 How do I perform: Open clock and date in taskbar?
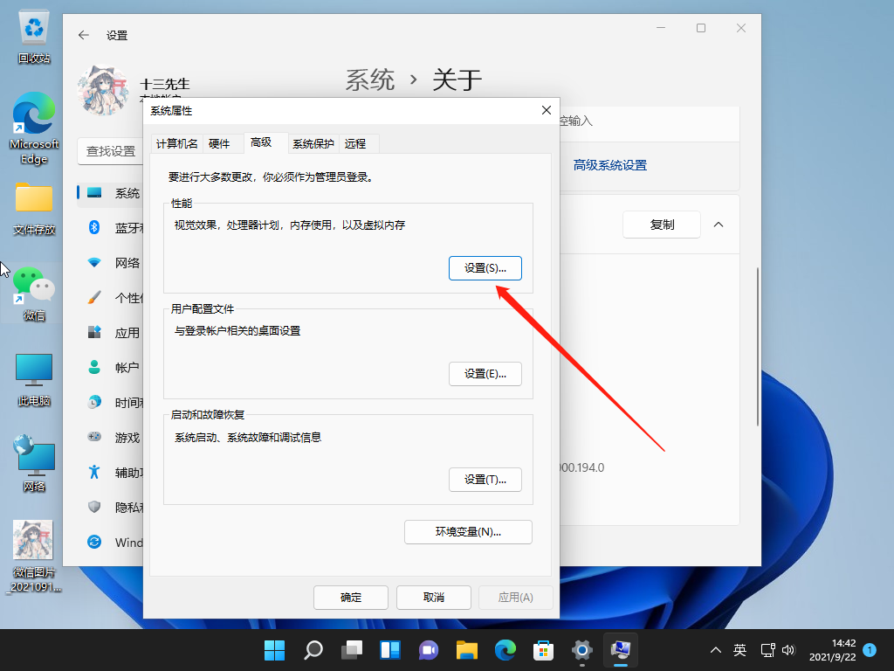click(832, 650)
